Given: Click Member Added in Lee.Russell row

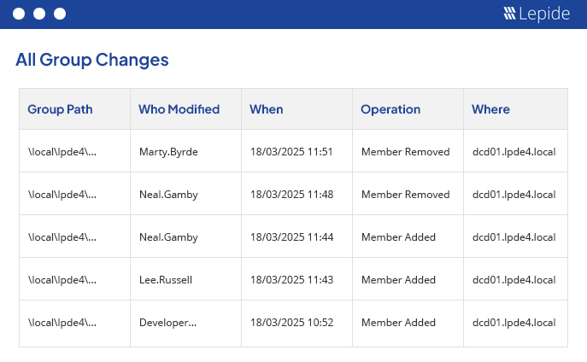Looking at the screenshot, I should 398,280.
